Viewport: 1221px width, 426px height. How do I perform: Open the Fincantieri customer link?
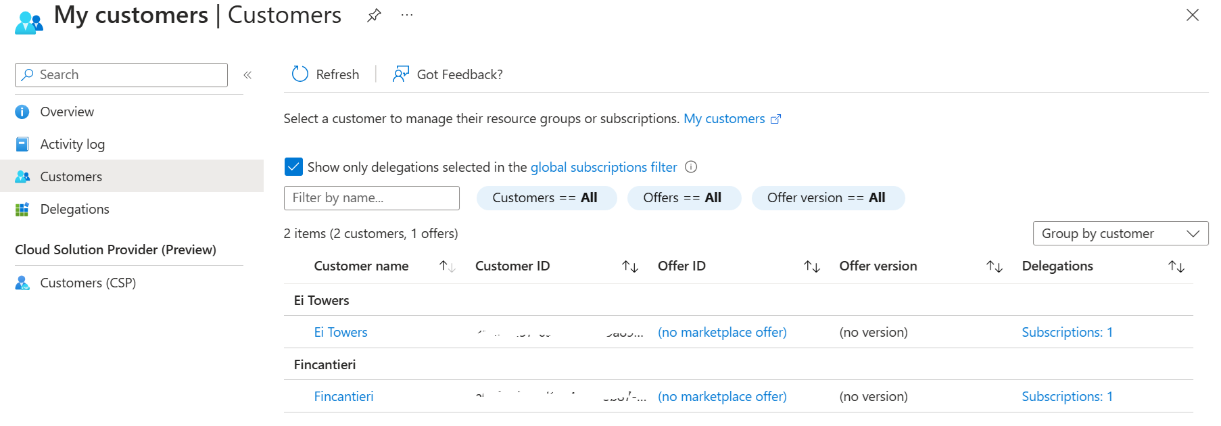pos(343,396)
